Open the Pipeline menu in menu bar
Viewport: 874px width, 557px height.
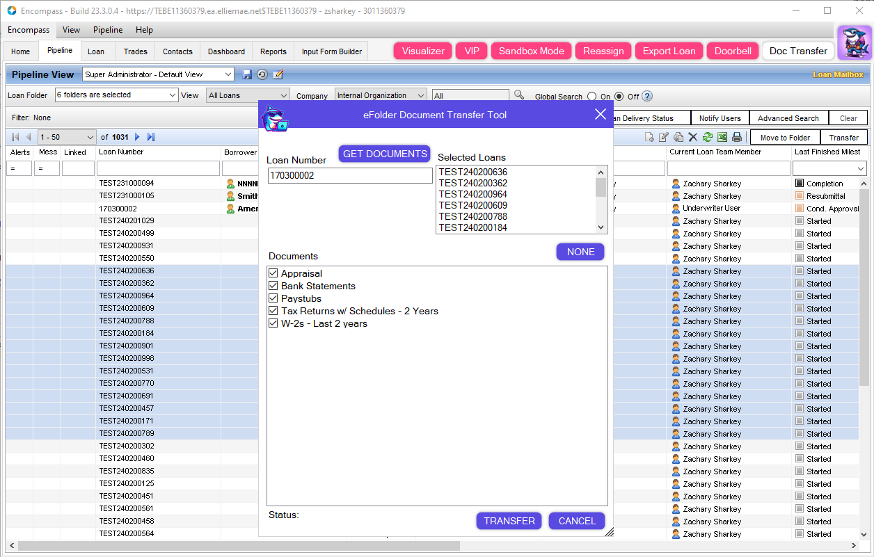click(108, 30)
